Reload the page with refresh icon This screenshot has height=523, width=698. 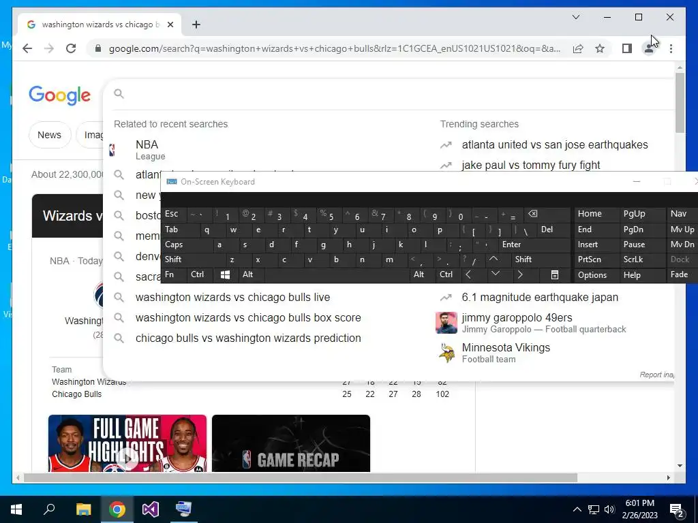pos(71,48)
